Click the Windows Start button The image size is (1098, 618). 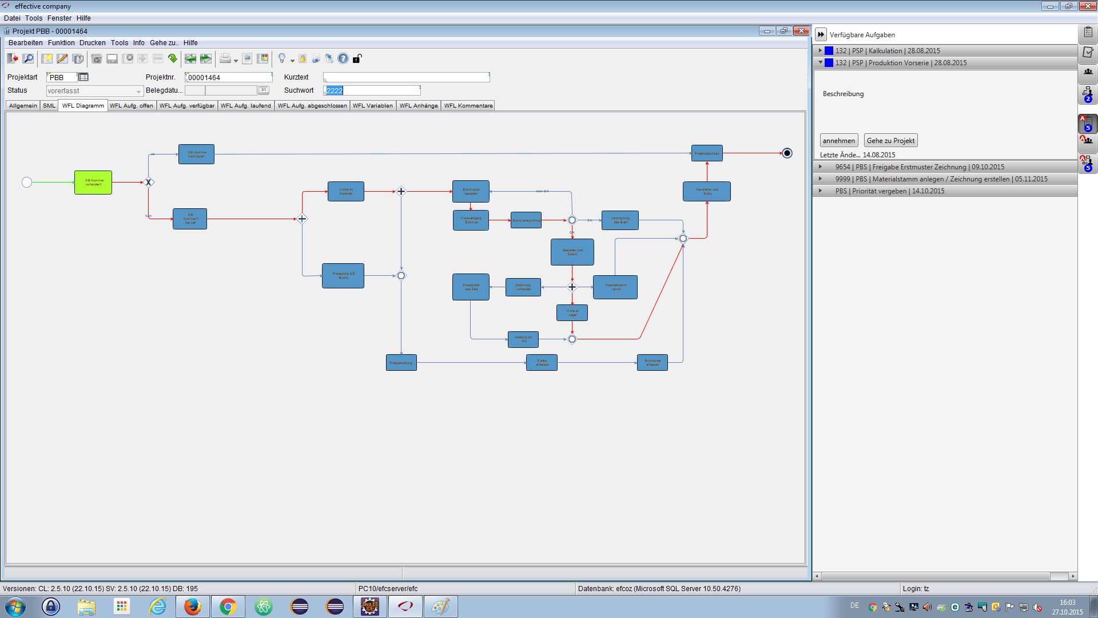tap(15, 607)
